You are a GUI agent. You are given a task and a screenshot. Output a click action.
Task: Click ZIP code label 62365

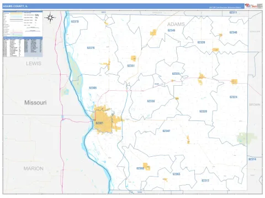(176, 174)
